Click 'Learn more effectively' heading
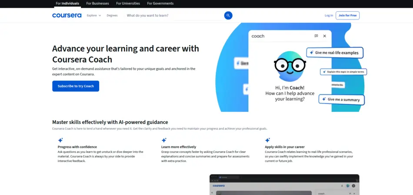 179,147
